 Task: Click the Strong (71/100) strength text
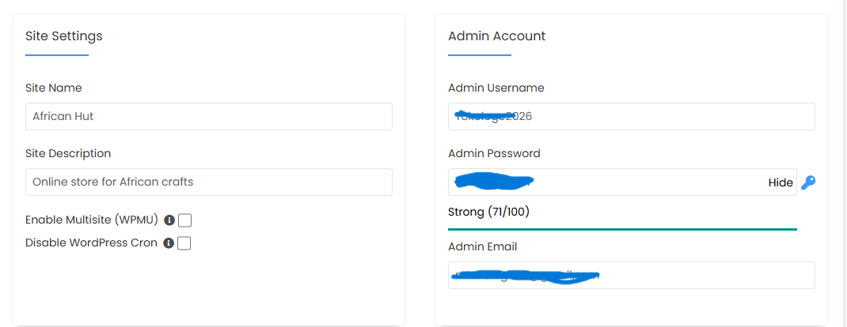click(x=489, y=212)
